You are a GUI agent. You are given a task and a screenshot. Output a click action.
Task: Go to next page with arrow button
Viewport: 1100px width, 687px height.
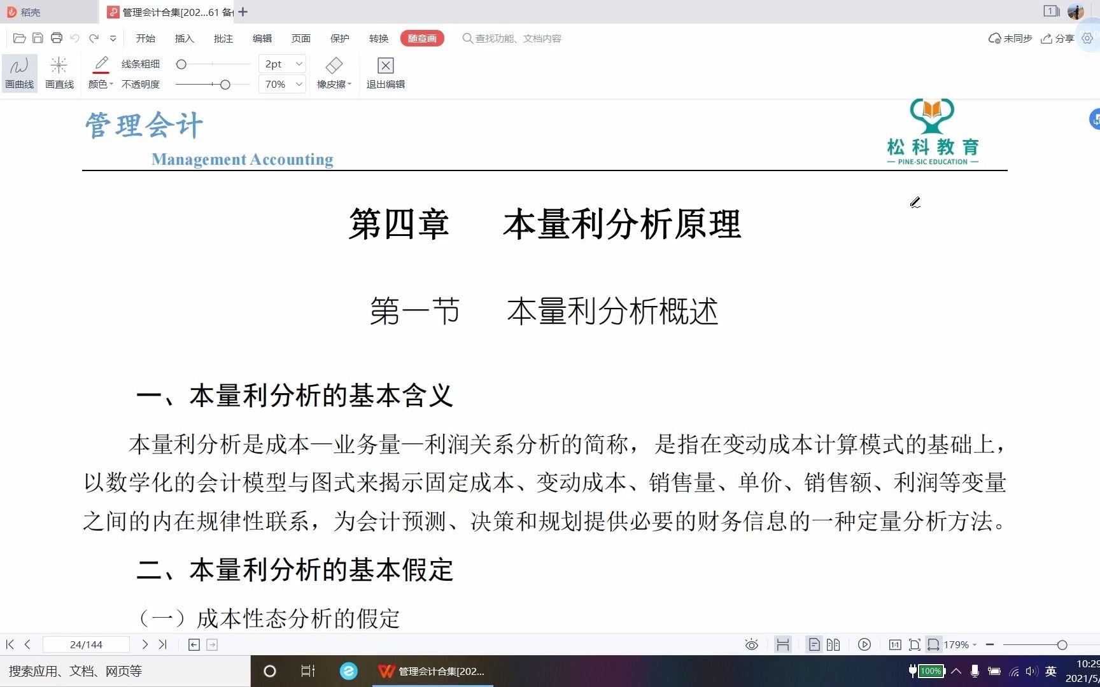point(145,644)
